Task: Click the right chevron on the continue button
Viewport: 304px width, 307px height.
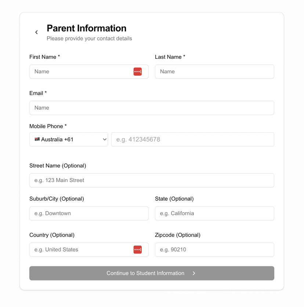Action: [194, 273]
